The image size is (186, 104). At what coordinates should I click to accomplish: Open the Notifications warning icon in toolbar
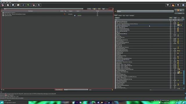(x=173, y=5)
